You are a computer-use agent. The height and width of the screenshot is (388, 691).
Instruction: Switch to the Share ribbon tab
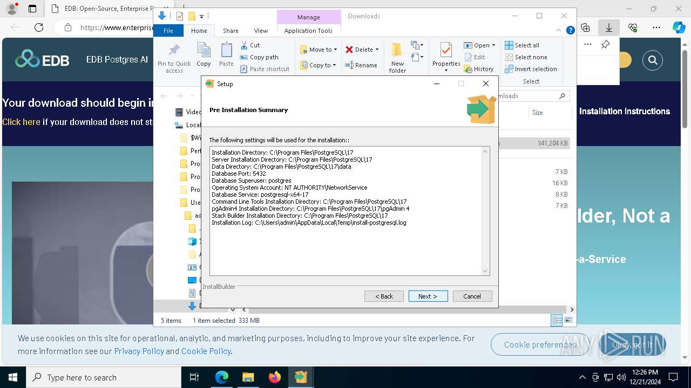coord(231,31)
